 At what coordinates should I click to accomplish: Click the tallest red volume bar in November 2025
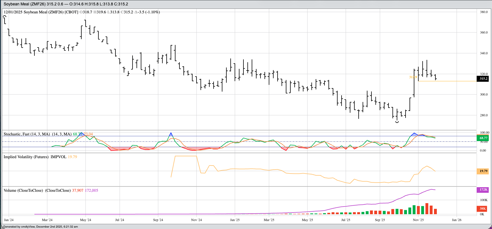click(x=427, y=209)
